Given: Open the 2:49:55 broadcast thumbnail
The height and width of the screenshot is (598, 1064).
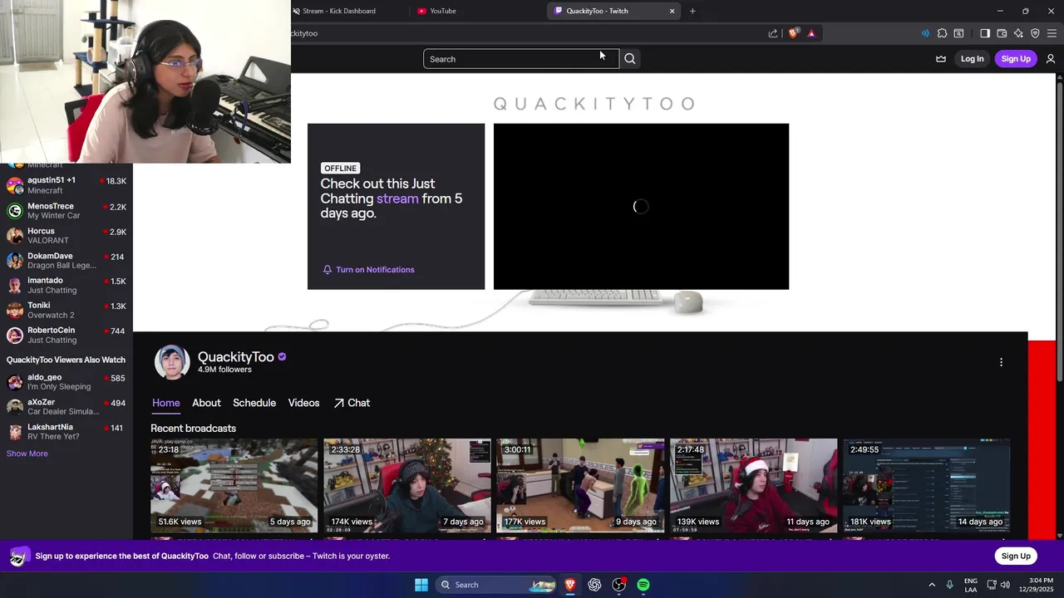Looking at the screenshot, I should 926,485.
